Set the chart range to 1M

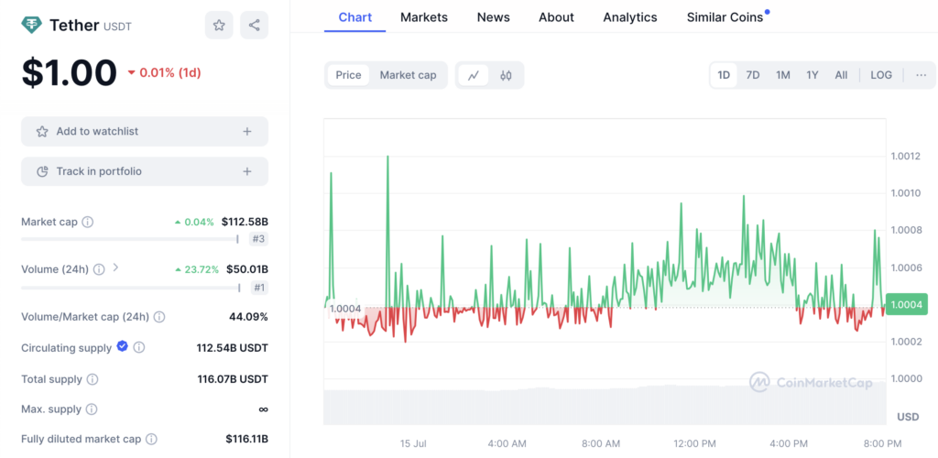(x=783, y=75)
